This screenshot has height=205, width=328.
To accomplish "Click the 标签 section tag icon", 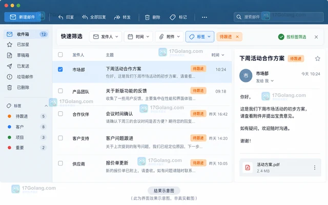I will point(9,106).
